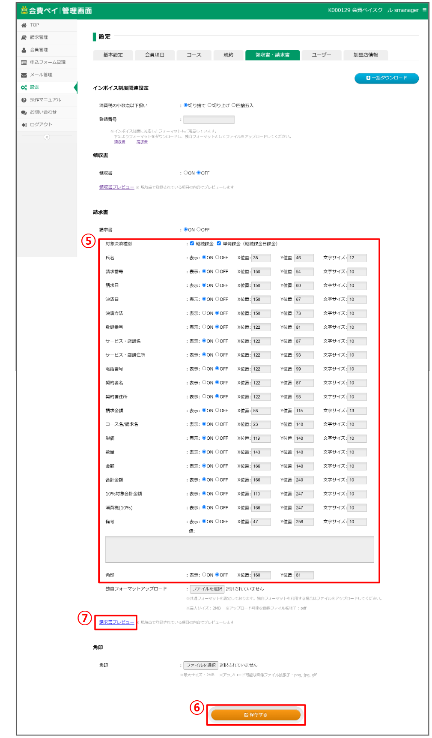Open the hamburger menu at top right
Image resolution: width=432 pixels, height=738 pixels.
point(424,10)
